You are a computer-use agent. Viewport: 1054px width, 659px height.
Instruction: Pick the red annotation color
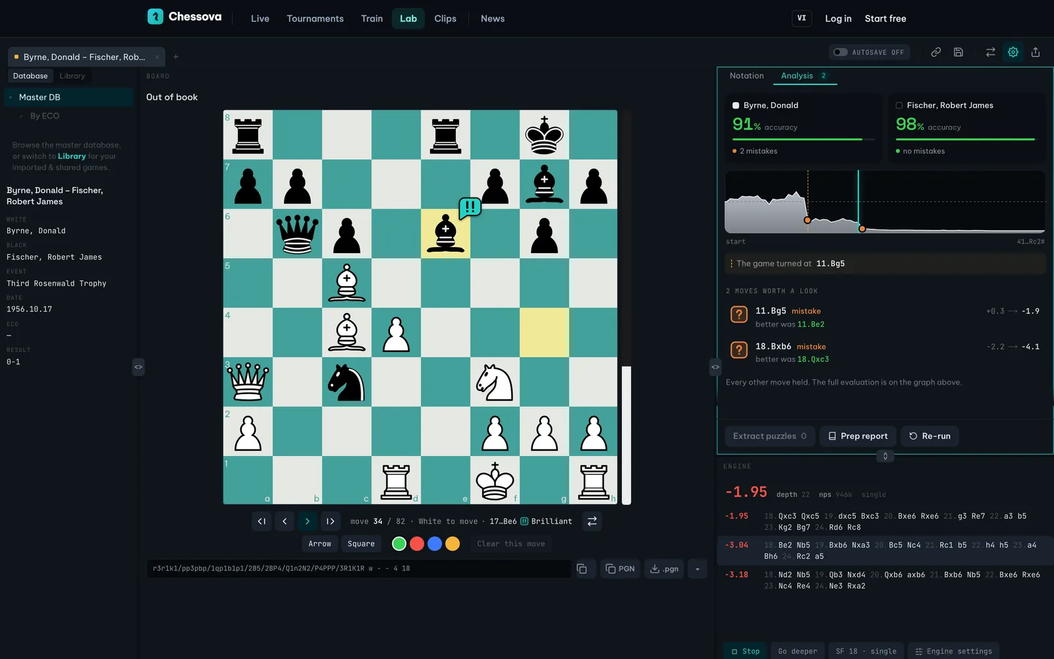pyautogui.click(x=416, y=544)
